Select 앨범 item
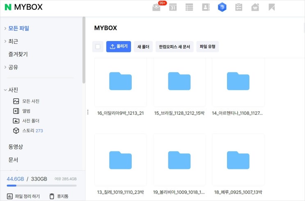The height and width of the screenshot is (201, 305). point(26,111)
